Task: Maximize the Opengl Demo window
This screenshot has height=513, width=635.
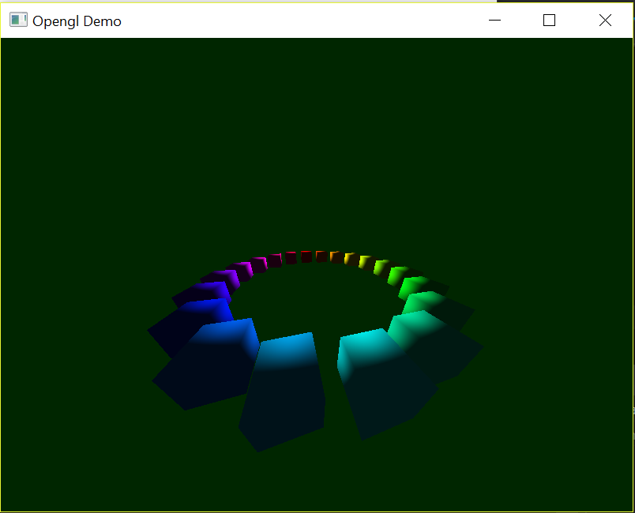Action: tap(549, 21)
